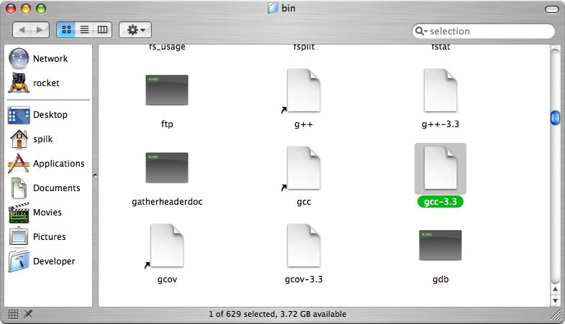Select the gcov-3.3 file icon
Screen dimensions: 565x324
coord(303,246)
